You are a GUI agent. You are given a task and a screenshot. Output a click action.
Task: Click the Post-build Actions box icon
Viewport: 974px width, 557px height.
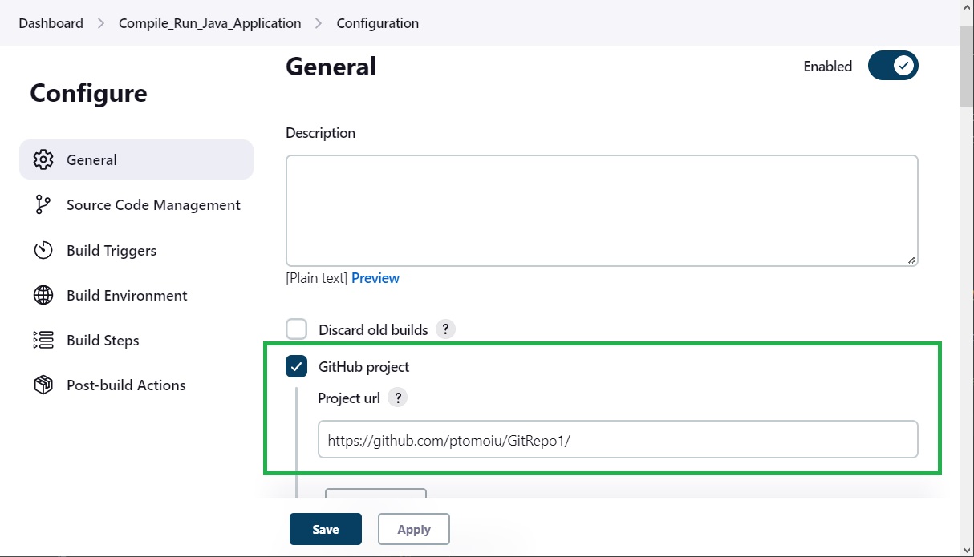43,385
